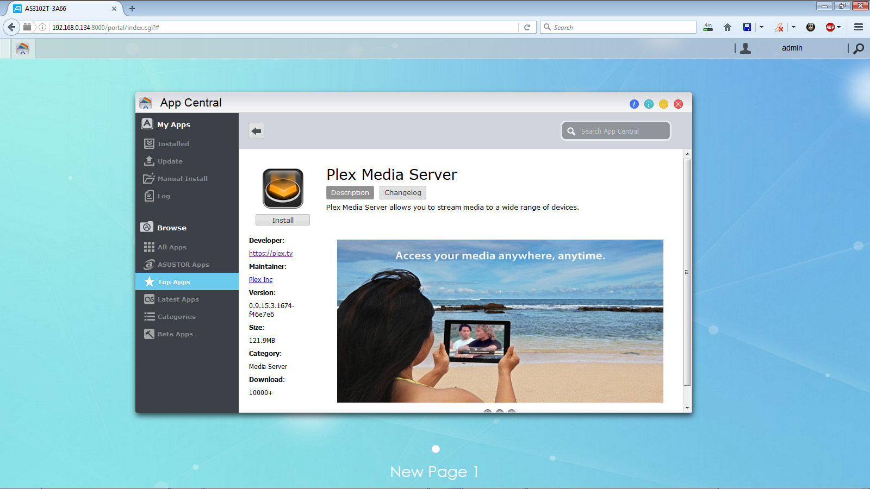The height and width of the screenshot is (489, 870).
Task: Open the browser downloads indicator
Action: point(708,27)
